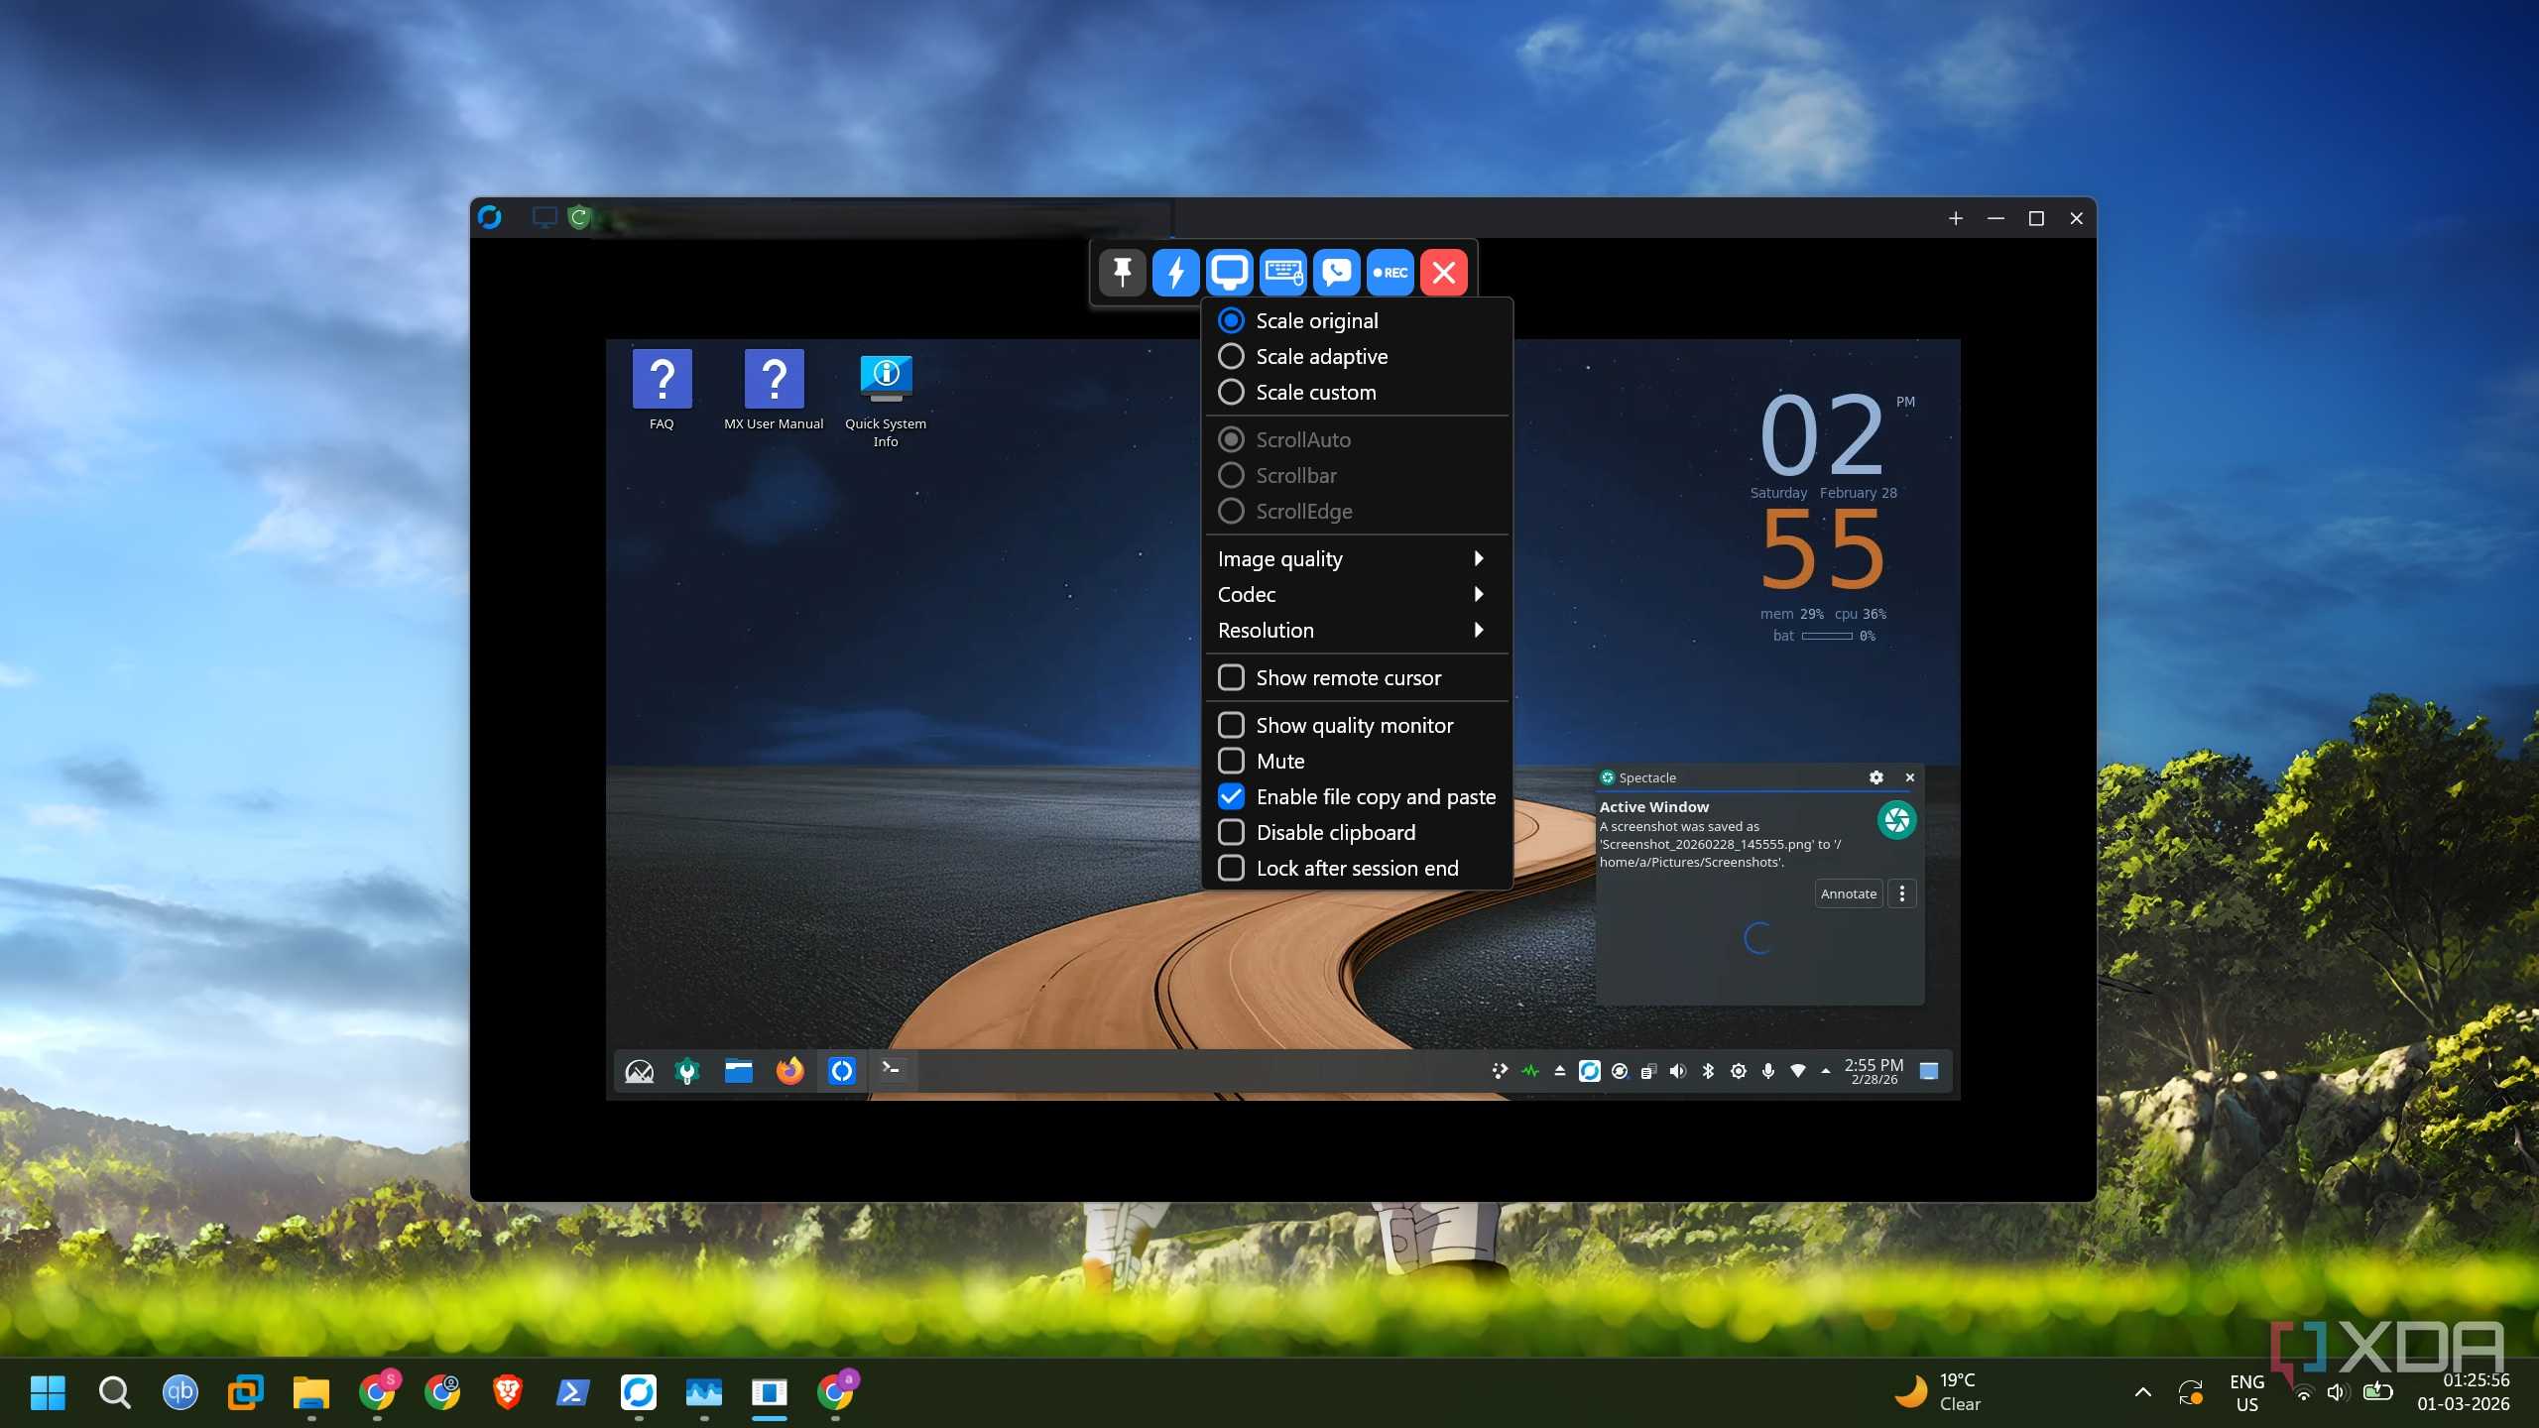Open the chat bubble toolbar icon

coord(1337,272)
